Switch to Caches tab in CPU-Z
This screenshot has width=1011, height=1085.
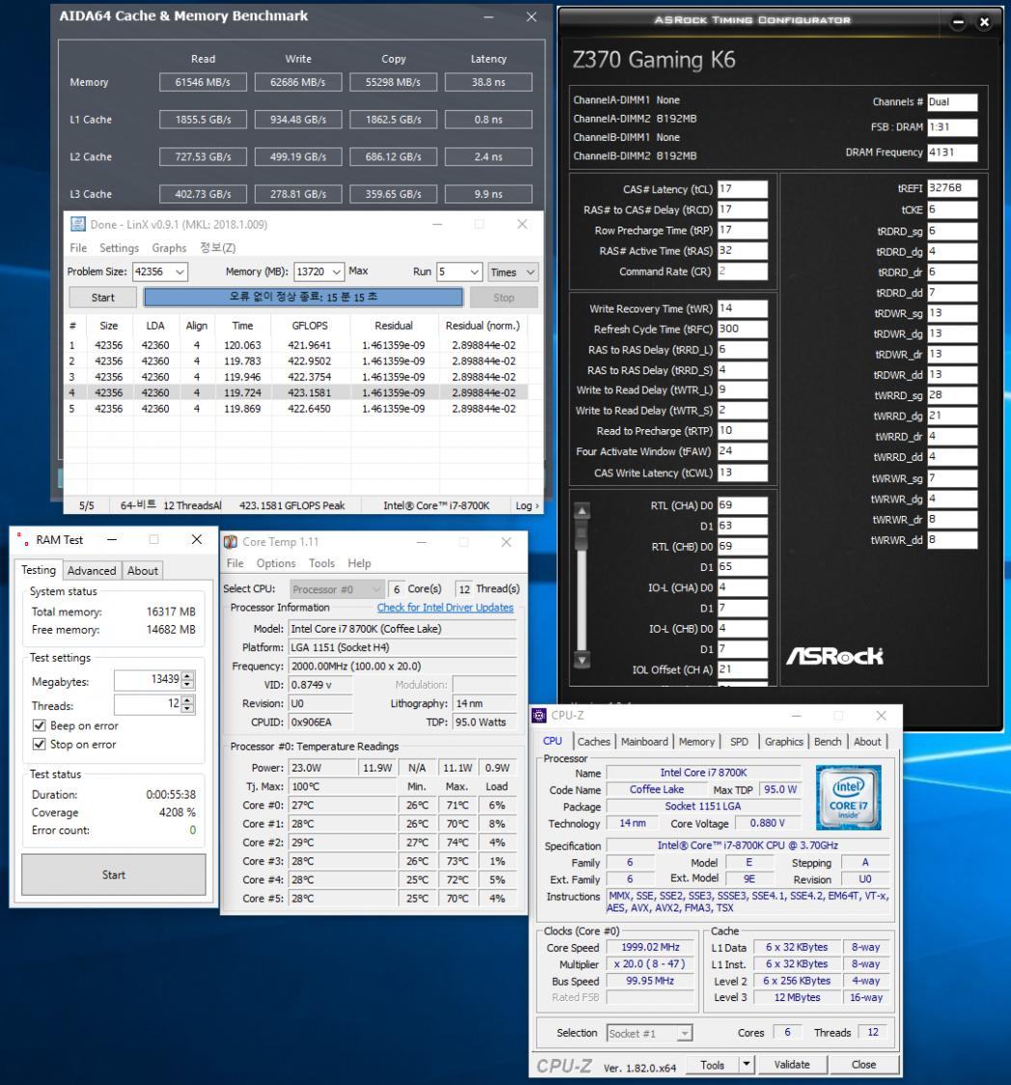tap(593, 742)
